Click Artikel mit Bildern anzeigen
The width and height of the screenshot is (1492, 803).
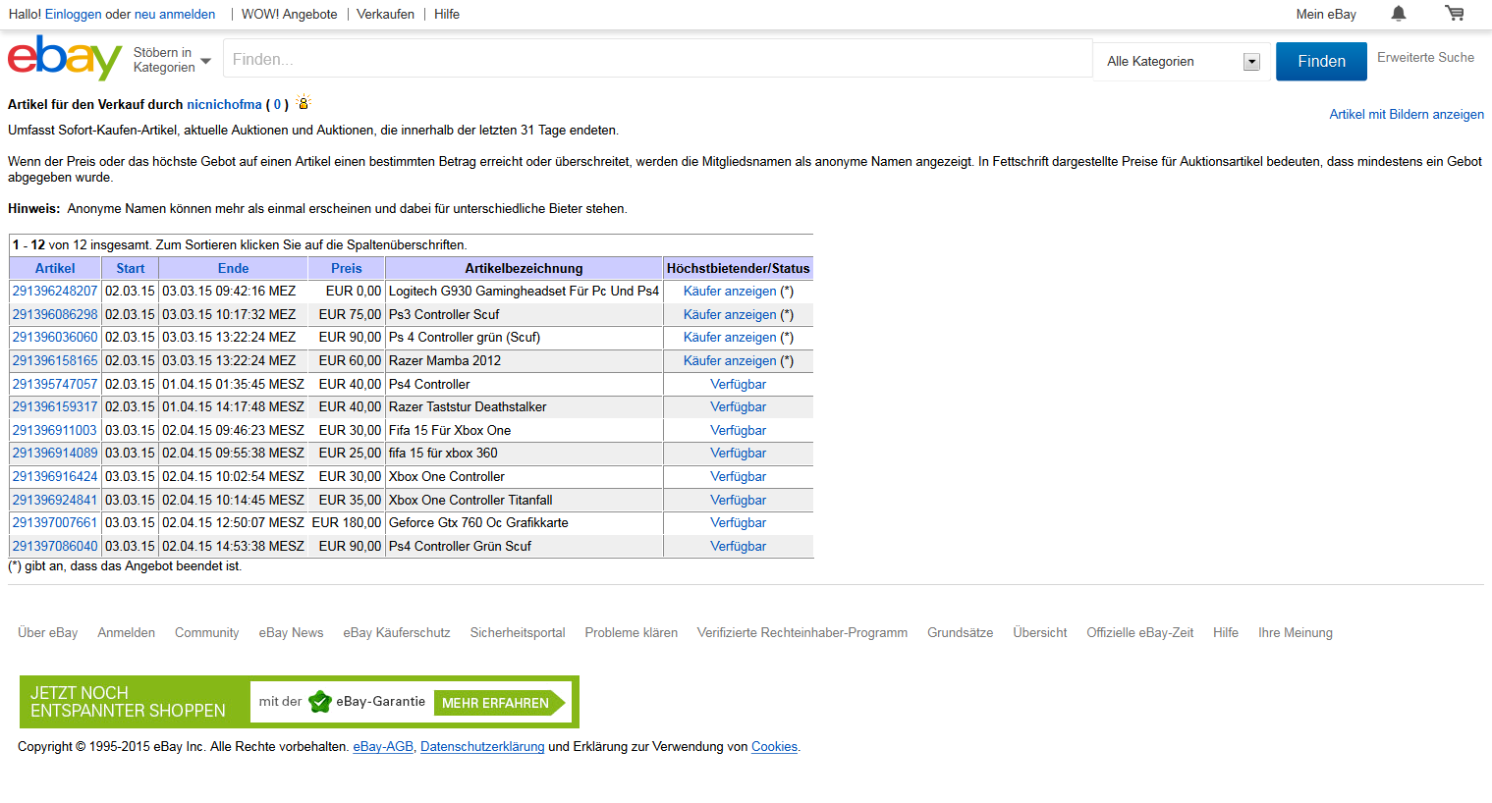click(x=1407, y=114)
